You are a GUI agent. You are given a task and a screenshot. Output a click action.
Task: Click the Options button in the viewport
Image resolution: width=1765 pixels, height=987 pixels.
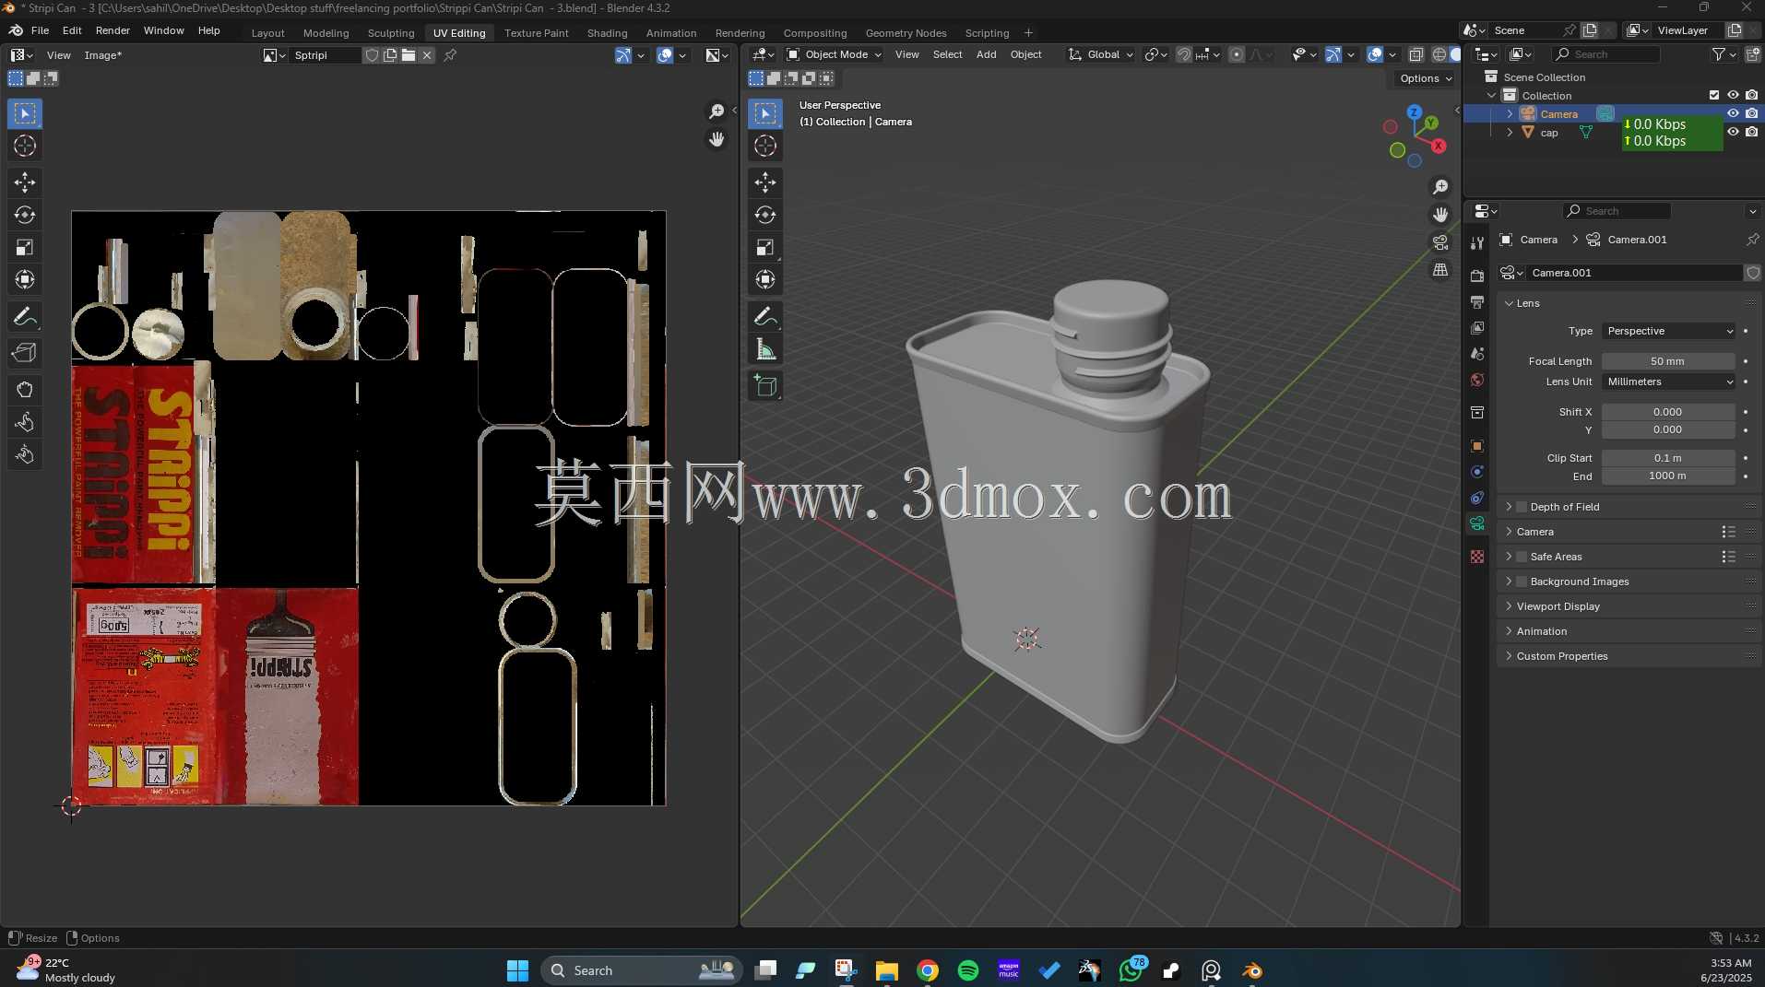(x=1426, y=78)
